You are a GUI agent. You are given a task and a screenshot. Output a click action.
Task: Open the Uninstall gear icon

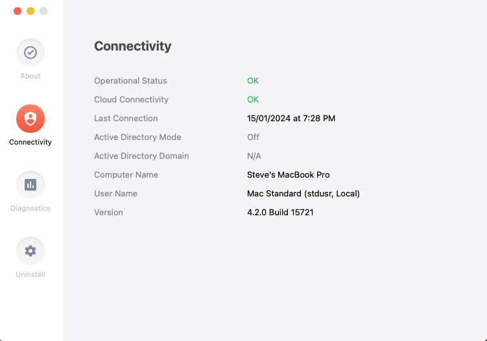pyautogui.click(x=30, y=251)
